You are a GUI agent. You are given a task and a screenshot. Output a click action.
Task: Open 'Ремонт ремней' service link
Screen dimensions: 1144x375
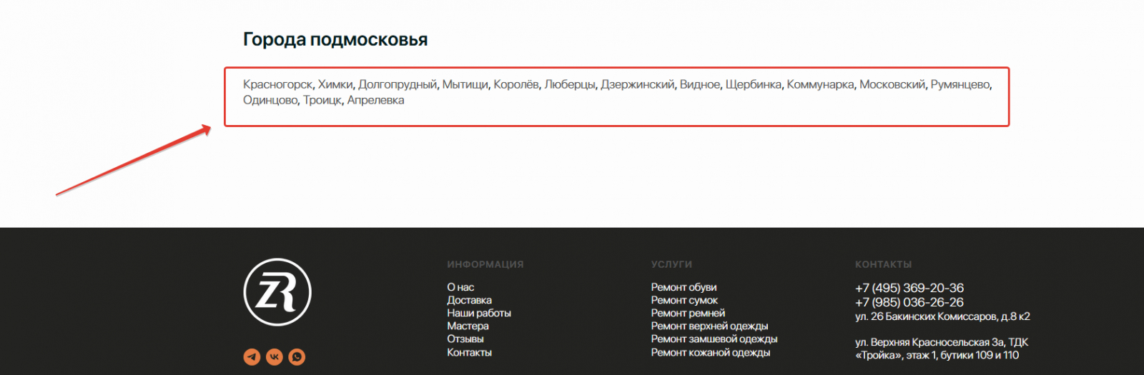pyautogui.click(x=688, y=313)
